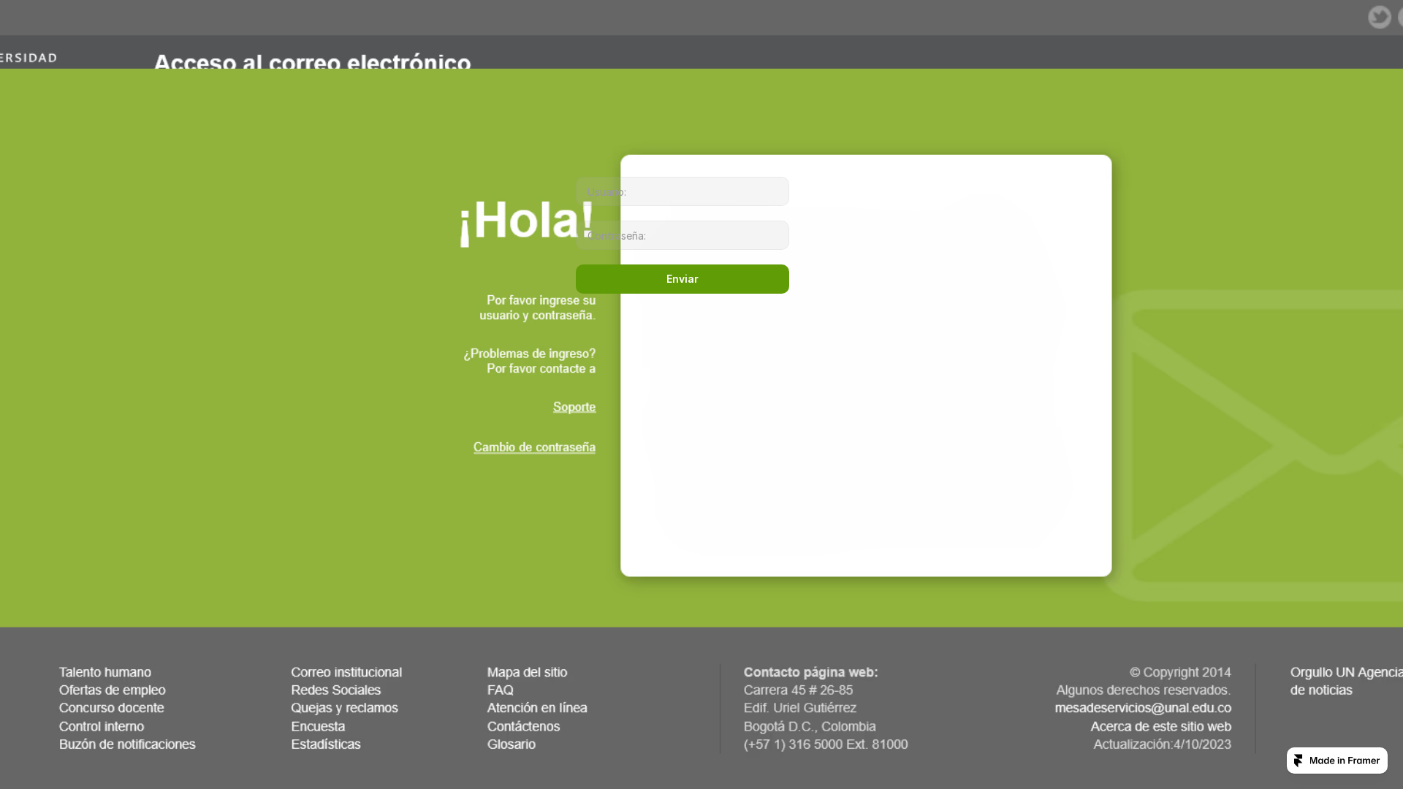Go to Talento humano
The height and width of the screenshot is (789, 1403).
105,672
